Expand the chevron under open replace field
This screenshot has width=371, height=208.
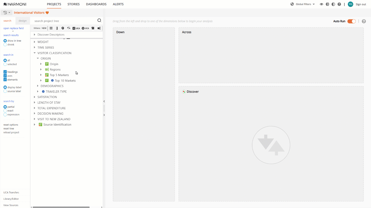click(x=13, y=31)
